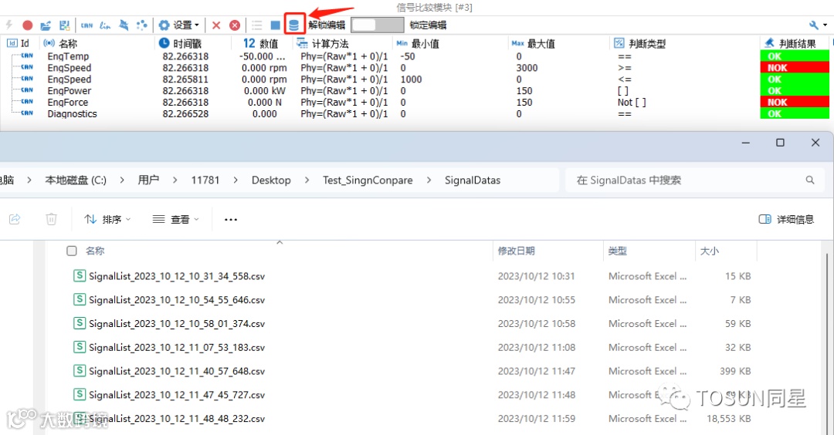Open the 查看 view dropdown

[x=176, y=219]
